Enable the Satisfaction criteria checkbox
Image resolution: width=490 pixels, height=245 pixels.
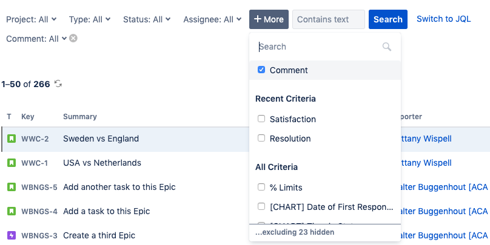click(x=261, y=119)
